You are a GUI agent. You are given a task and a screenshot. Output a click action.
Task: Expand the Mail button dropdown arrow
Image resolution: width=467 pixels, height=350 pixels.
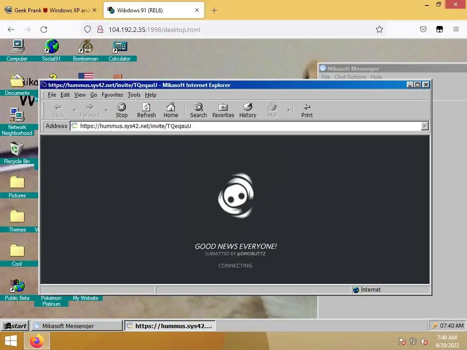288,110
